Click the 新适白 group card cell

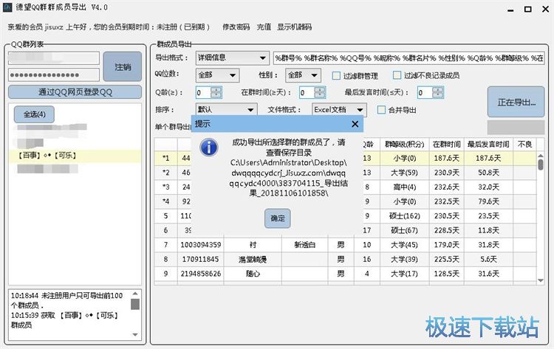pos(304,244)
